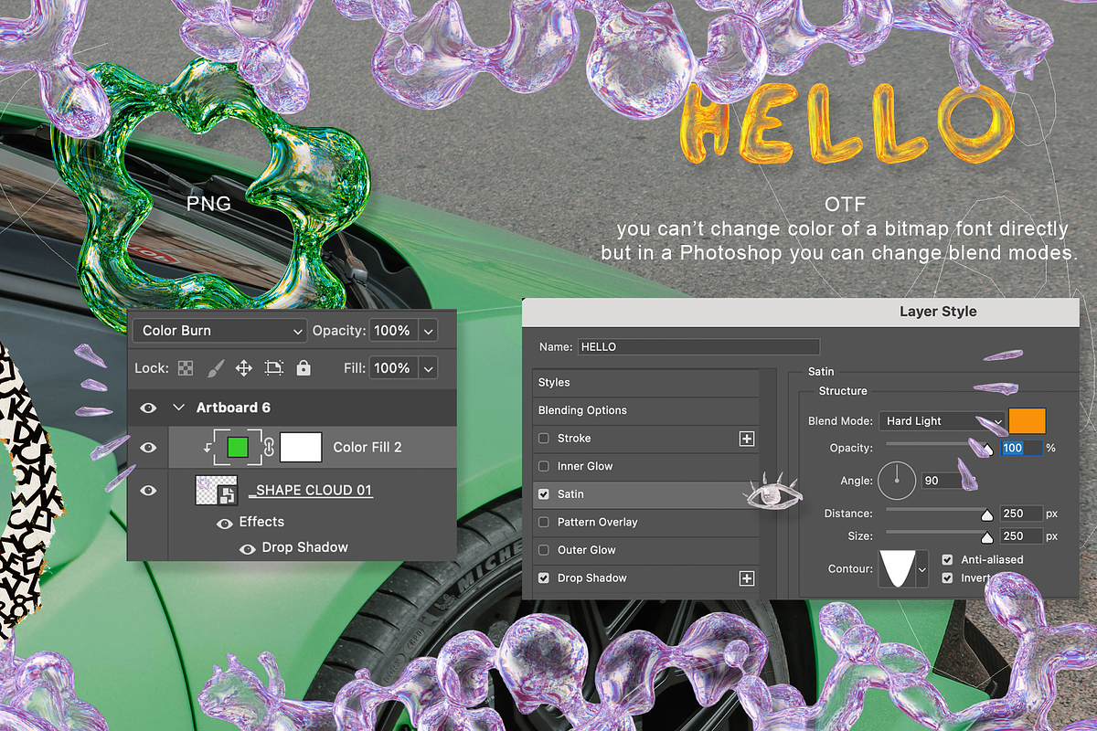Click the Contour curve preview
This screenshot has height=731, width=1097.
coord(897,569)
